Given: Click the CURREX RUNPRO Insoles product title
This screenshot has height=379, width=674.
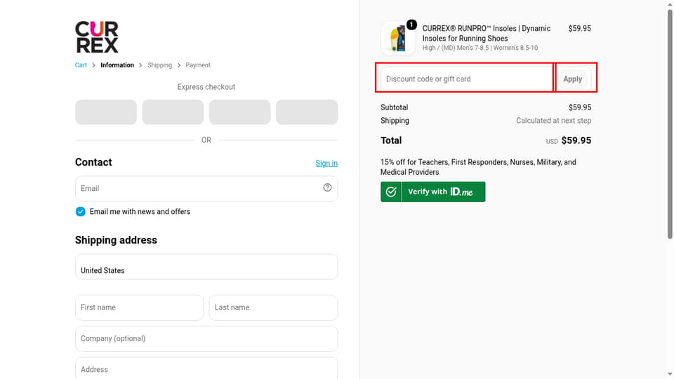Looking at the screenshot, I should click(x=486, y=34).
